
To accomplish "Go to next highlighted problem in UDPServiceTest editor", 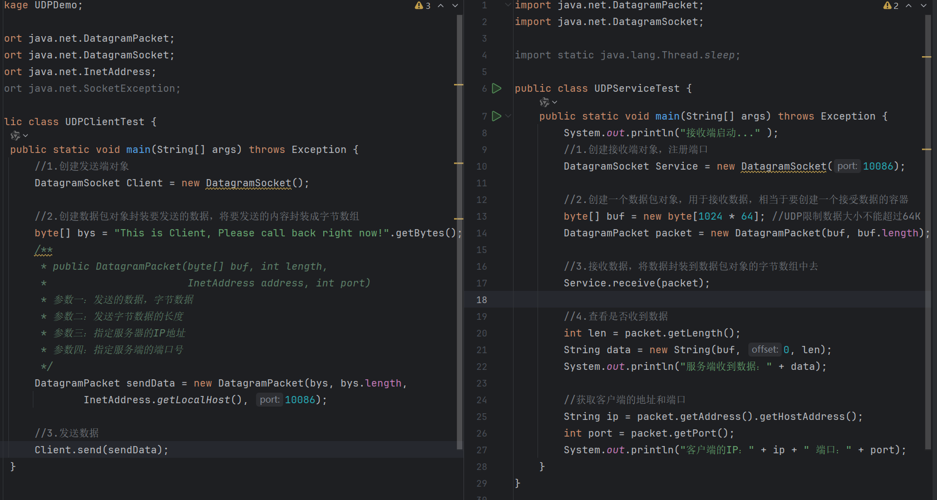I will pyautogui.click(x=924, y=6).
